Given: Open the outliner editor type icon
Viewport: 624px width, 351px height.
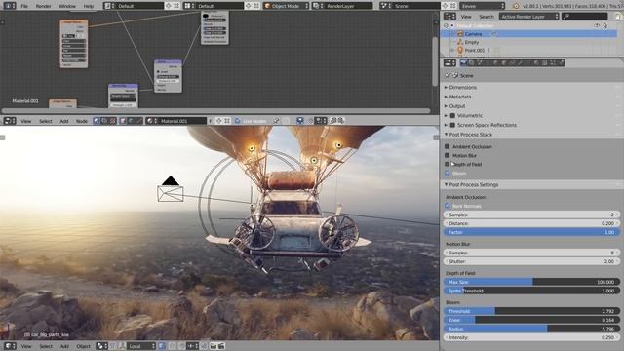Looking at the screenshot, I should 449,17.
